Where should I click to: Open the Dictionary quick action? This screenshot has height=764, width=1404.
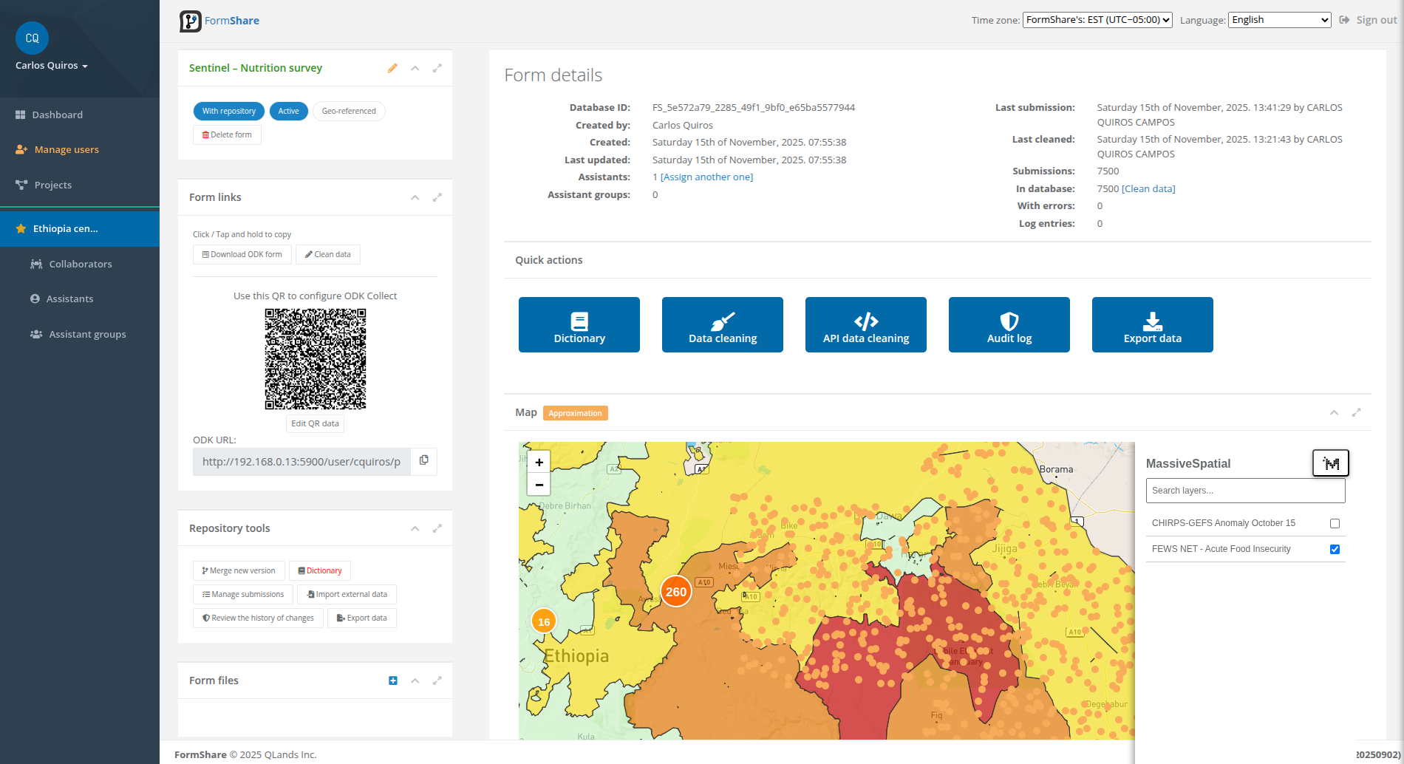[579, 325]
